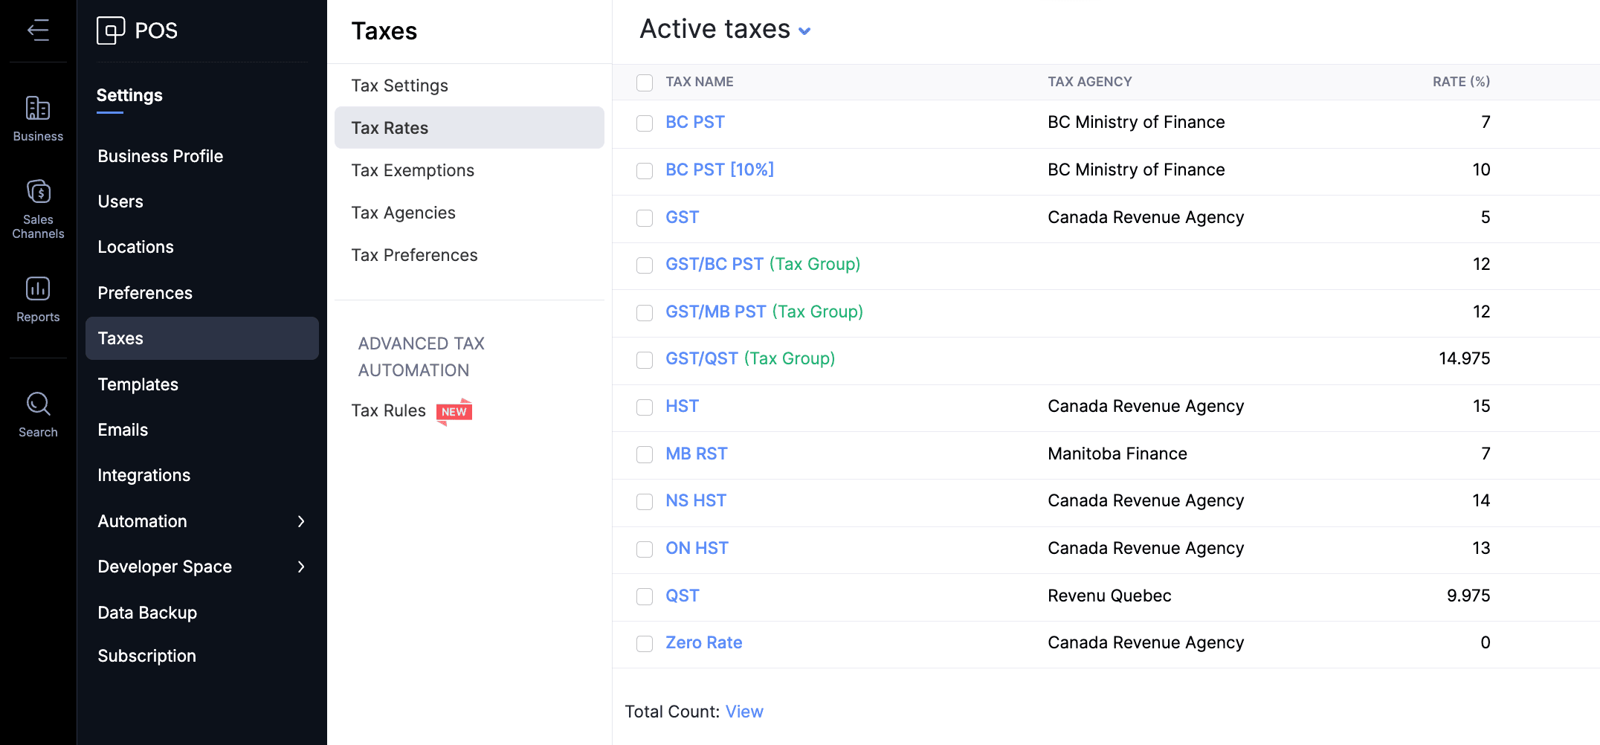Select the QST row checkbox
The image size is (1600, 745).
(x=645, y=596)
